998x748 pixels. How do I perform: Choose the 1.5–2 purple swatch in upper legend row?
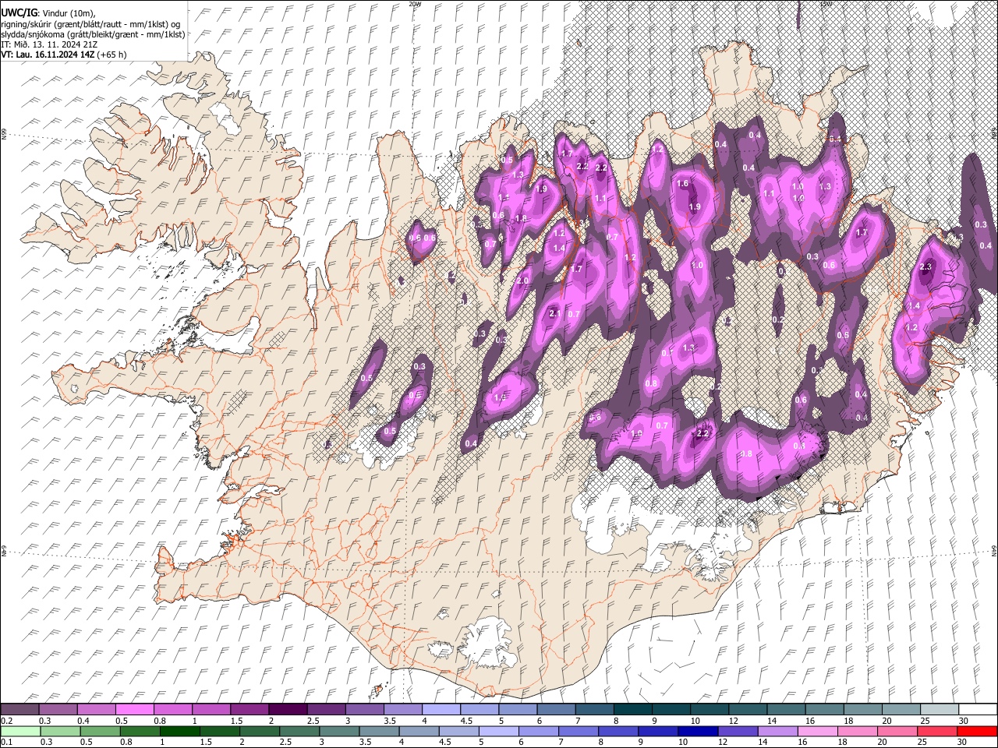pyautogui.click(x=249, y=710)
